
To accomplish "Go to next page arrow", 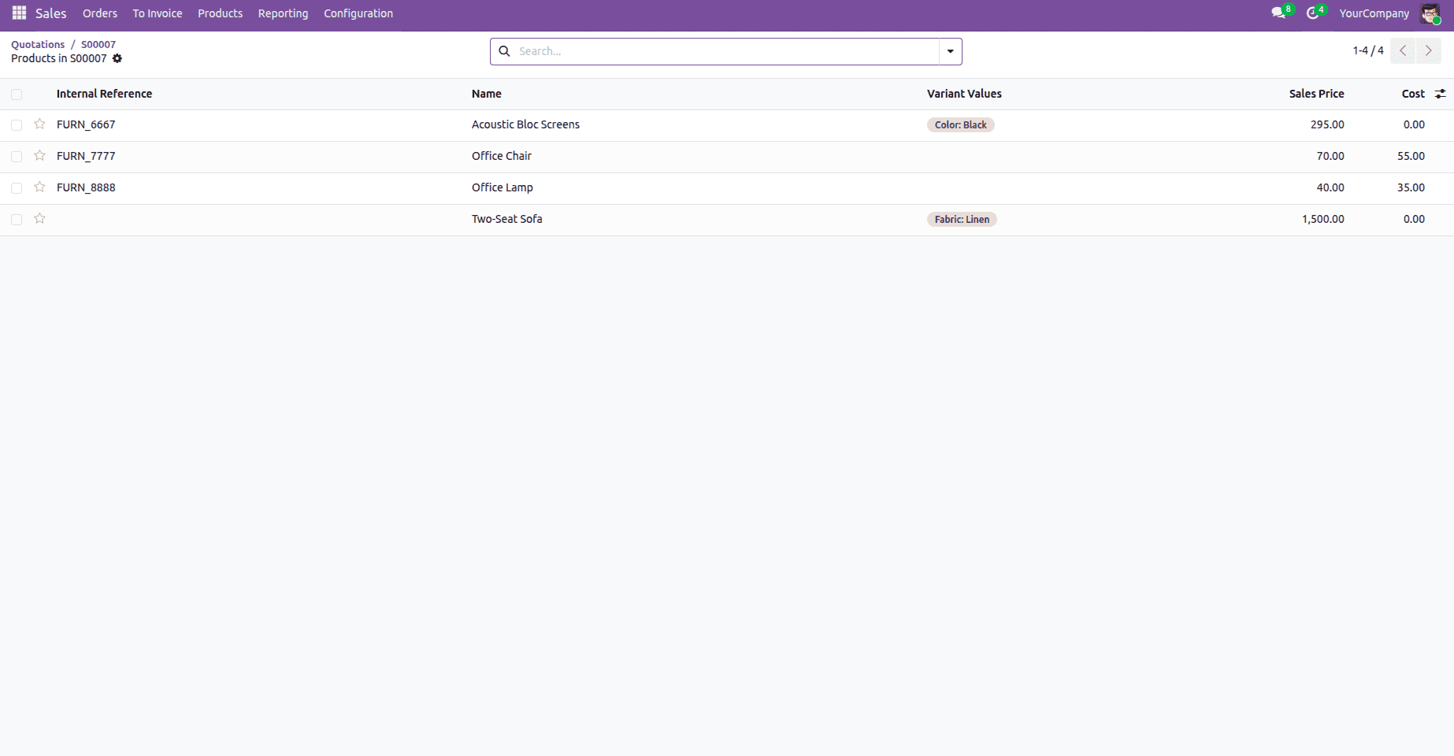I will [x=1428, y=50].
